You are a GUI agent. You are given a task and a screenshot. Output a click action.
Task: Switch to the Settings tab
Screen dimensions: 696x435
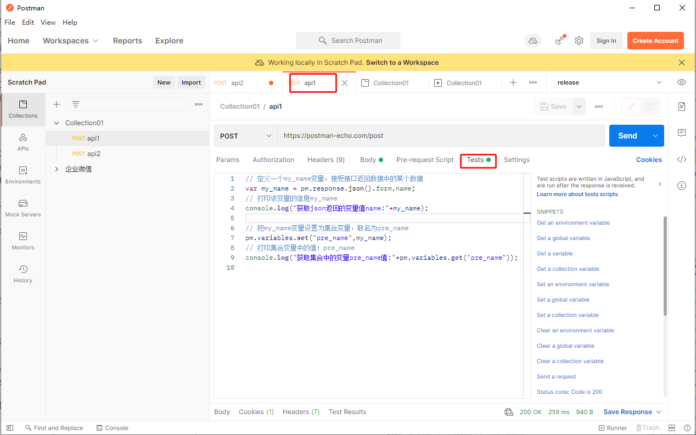pyautogui.click(x=517, y=160)
